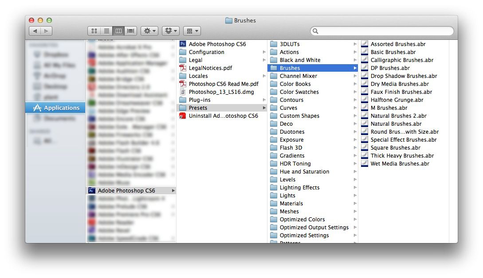Select the Flash 3D folder
The width and height of the screenshot is (483, 278).
point(313,148)
